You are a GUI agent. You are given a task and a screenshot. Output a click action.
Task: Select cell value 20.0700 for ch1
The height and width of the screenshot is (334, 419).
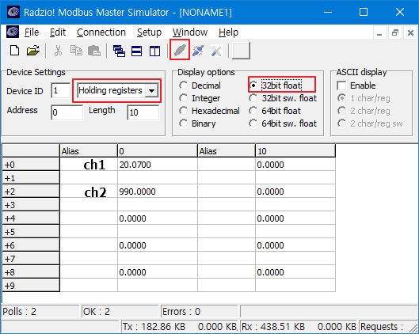(158, 165)
